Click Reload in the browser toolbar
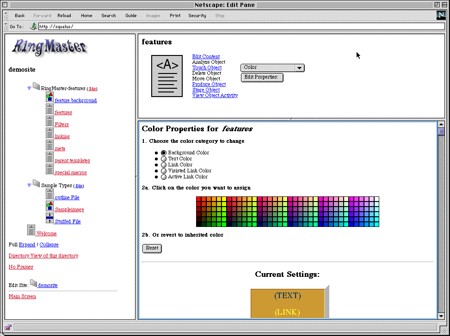 [x=64, y=16]
